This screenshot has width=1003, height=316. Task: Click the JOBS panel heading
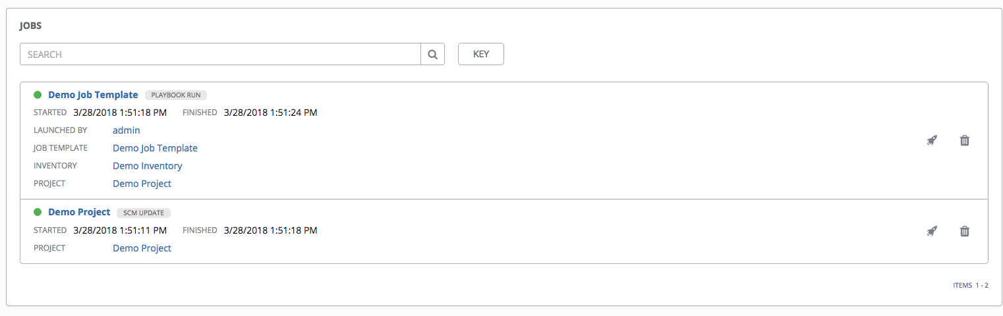tap(31, 26)
